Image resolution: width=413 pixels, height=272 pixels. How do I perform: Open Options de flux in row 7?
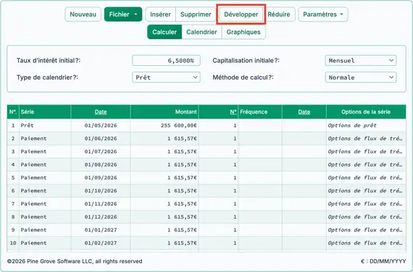coord(366,204)
